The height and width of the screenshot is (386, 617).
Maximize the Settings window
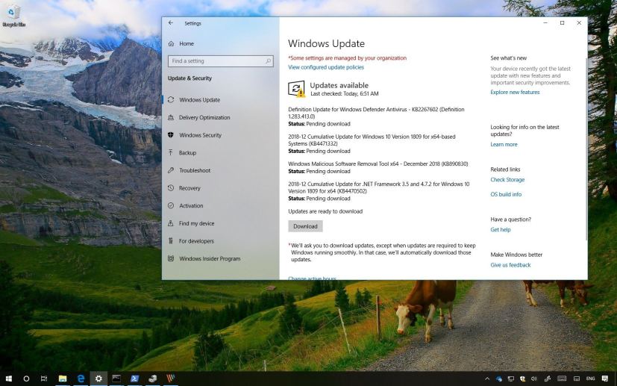tap(563, 23)
